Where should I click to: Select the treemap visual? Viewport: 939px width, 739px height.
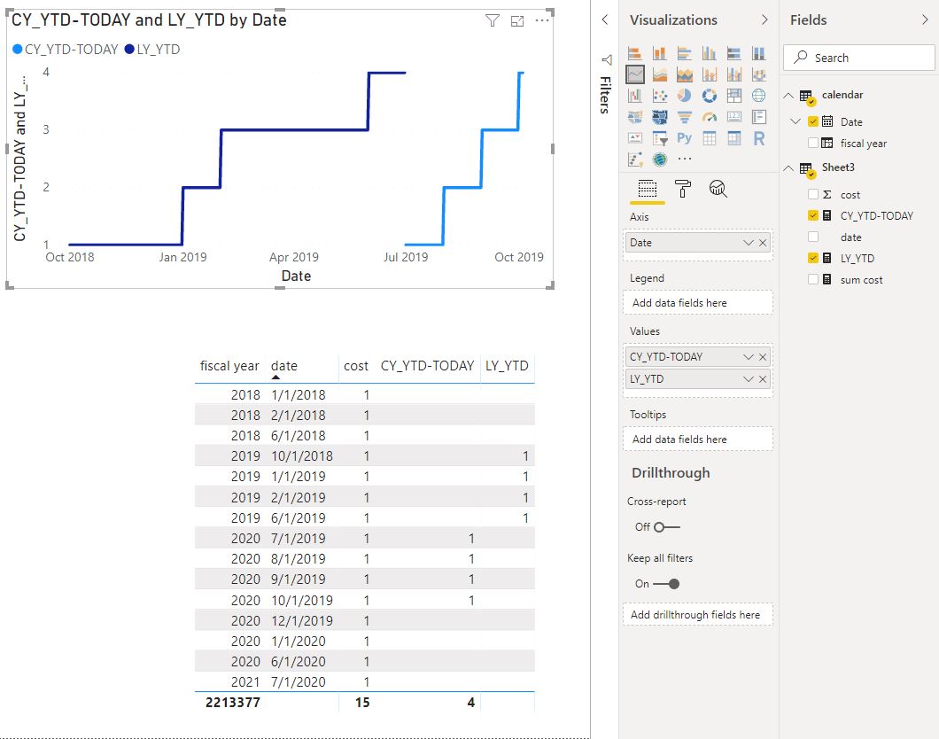click(x=734, y=95)
